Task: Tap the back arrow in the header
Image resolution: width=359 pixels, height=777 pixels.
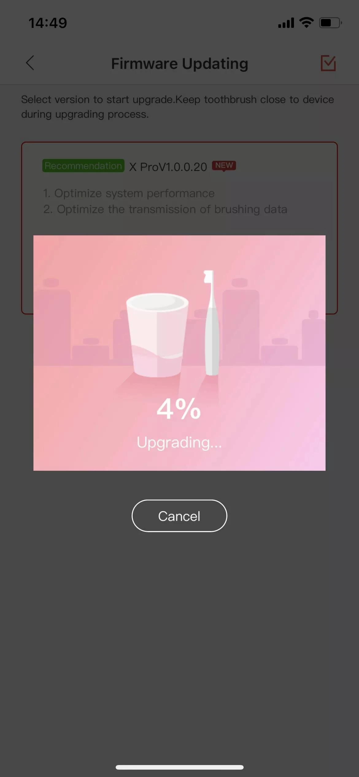Action: click(30, 63)
